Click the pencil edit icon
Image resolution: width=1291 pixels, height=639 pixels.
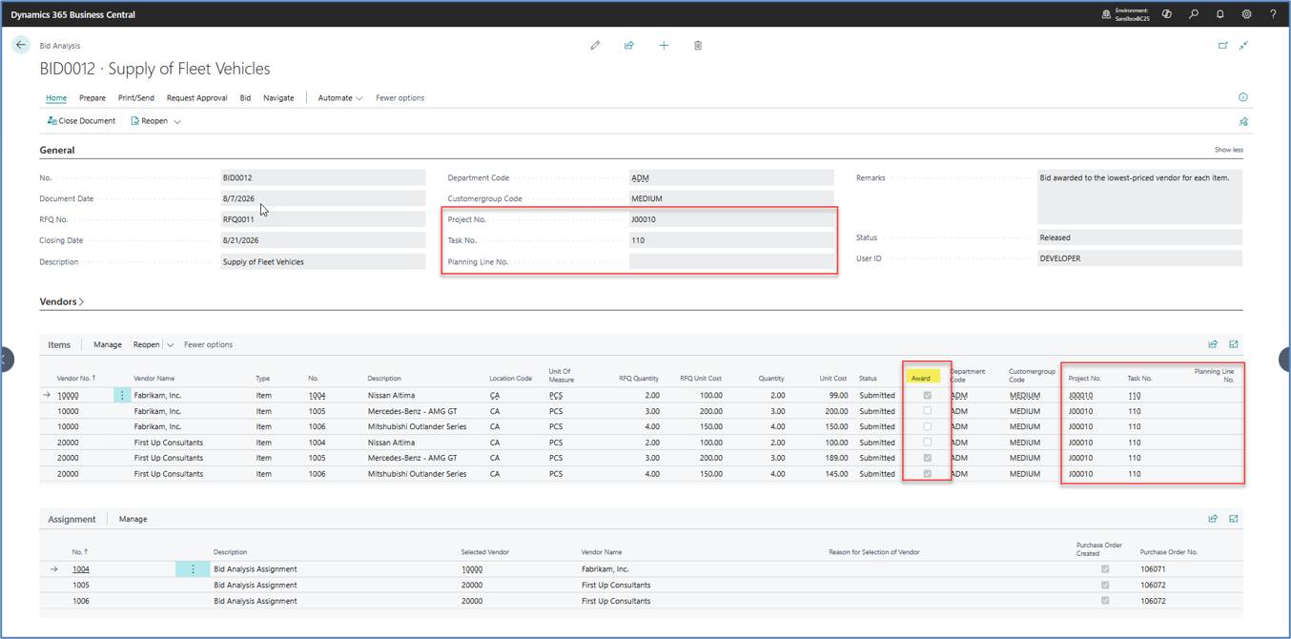coord(595,45)
